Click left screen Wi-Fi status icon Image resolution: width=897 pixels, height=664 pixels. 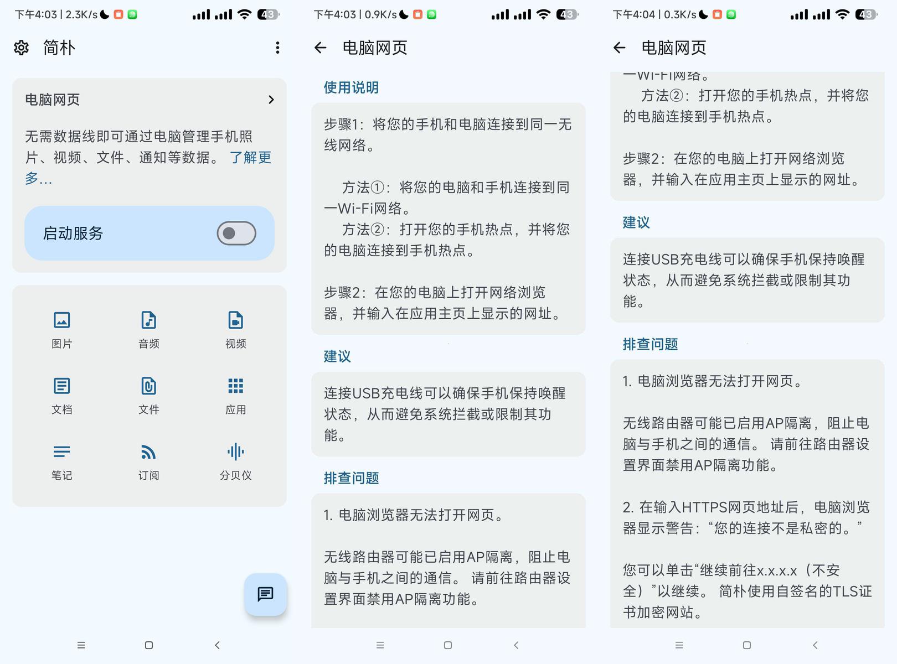[244, 15]
